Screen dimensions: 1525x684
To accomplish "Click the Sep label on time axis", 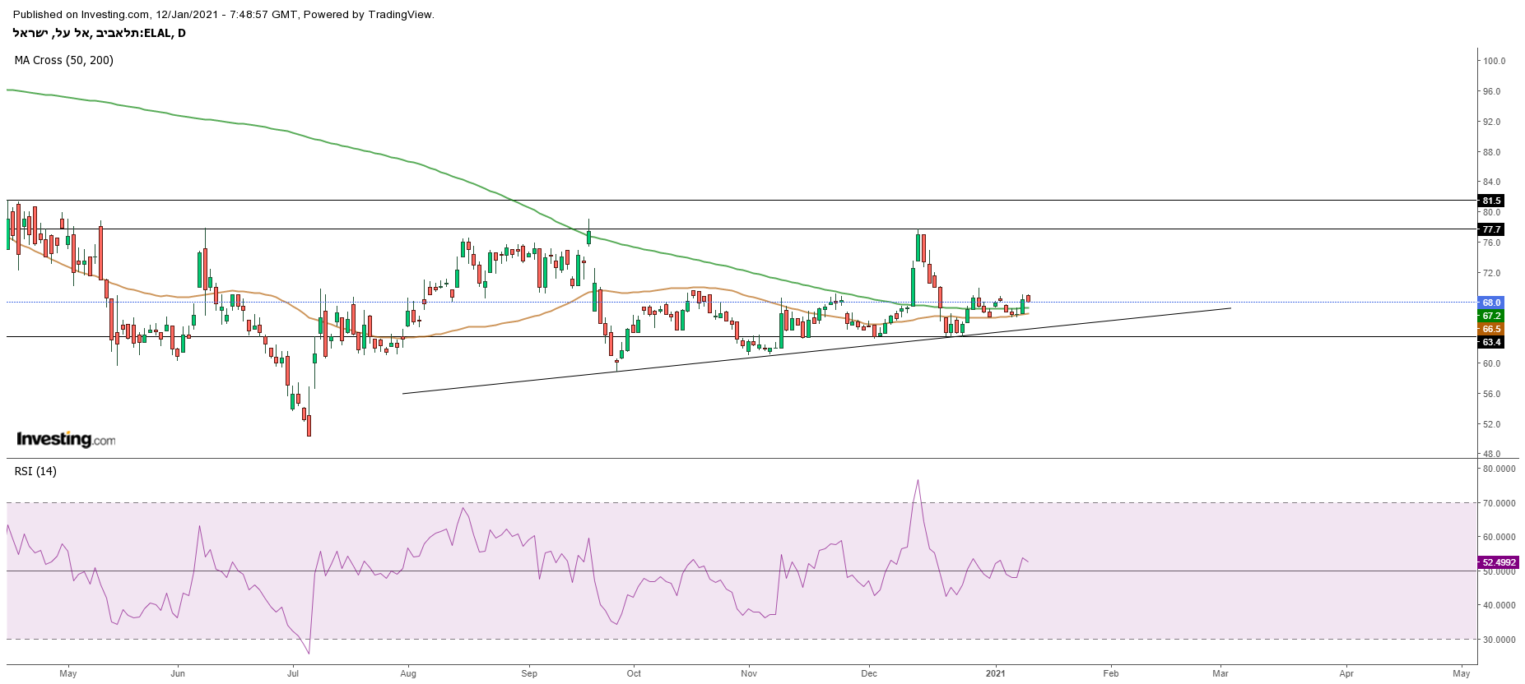I will [529, 673].
